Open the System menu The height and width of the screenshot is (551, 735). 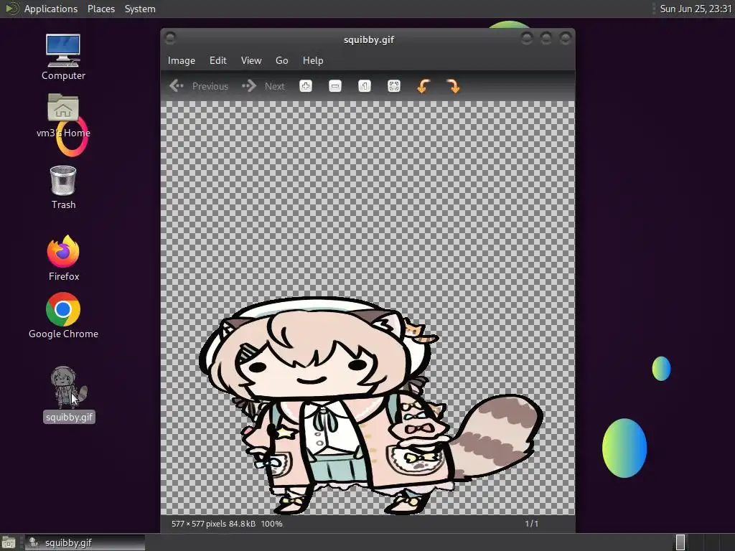tap(140, 9)
